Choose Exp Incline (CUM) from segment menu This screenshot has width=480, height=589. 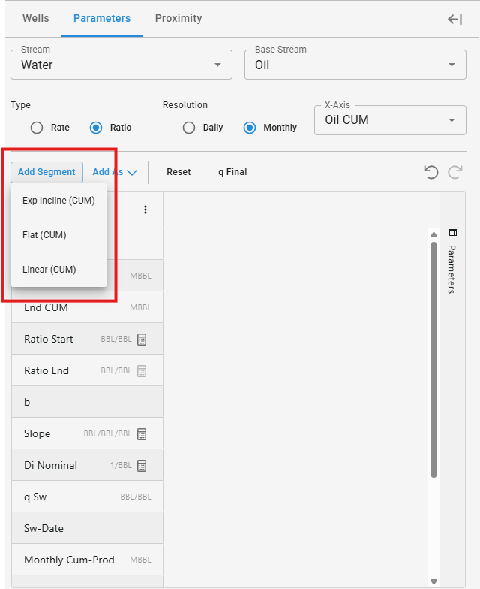[x=58, y=201]
